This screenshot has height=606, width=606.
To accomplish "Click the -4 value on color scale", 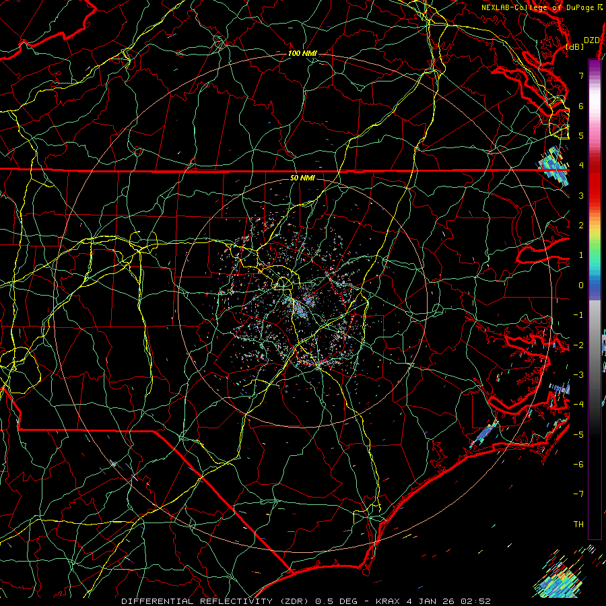I will tap(578, 405).
